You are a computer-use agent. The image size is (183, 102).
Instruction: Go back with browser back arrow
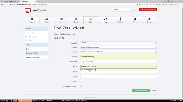(2, 5)
